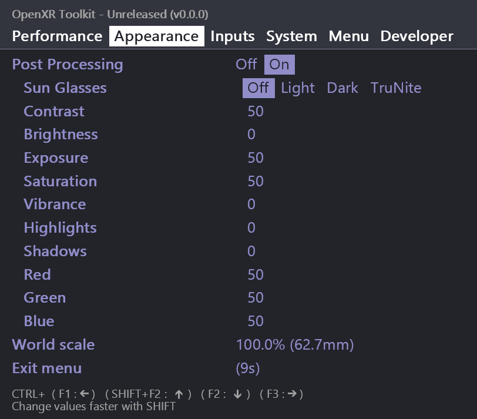Open the Menu settings tab

(348, 36)
